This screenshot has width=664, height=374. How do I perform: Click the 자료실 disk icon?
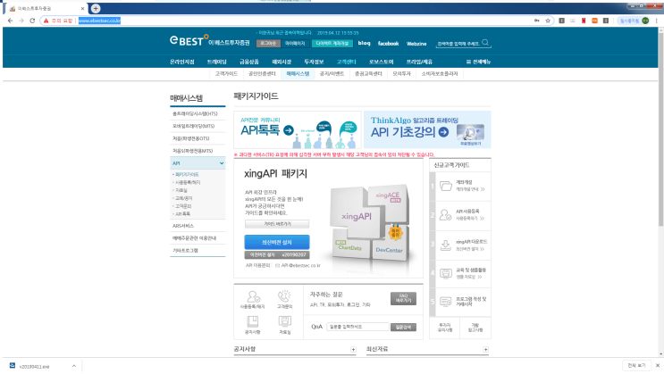pyautogui.click(x=284, y=321)
